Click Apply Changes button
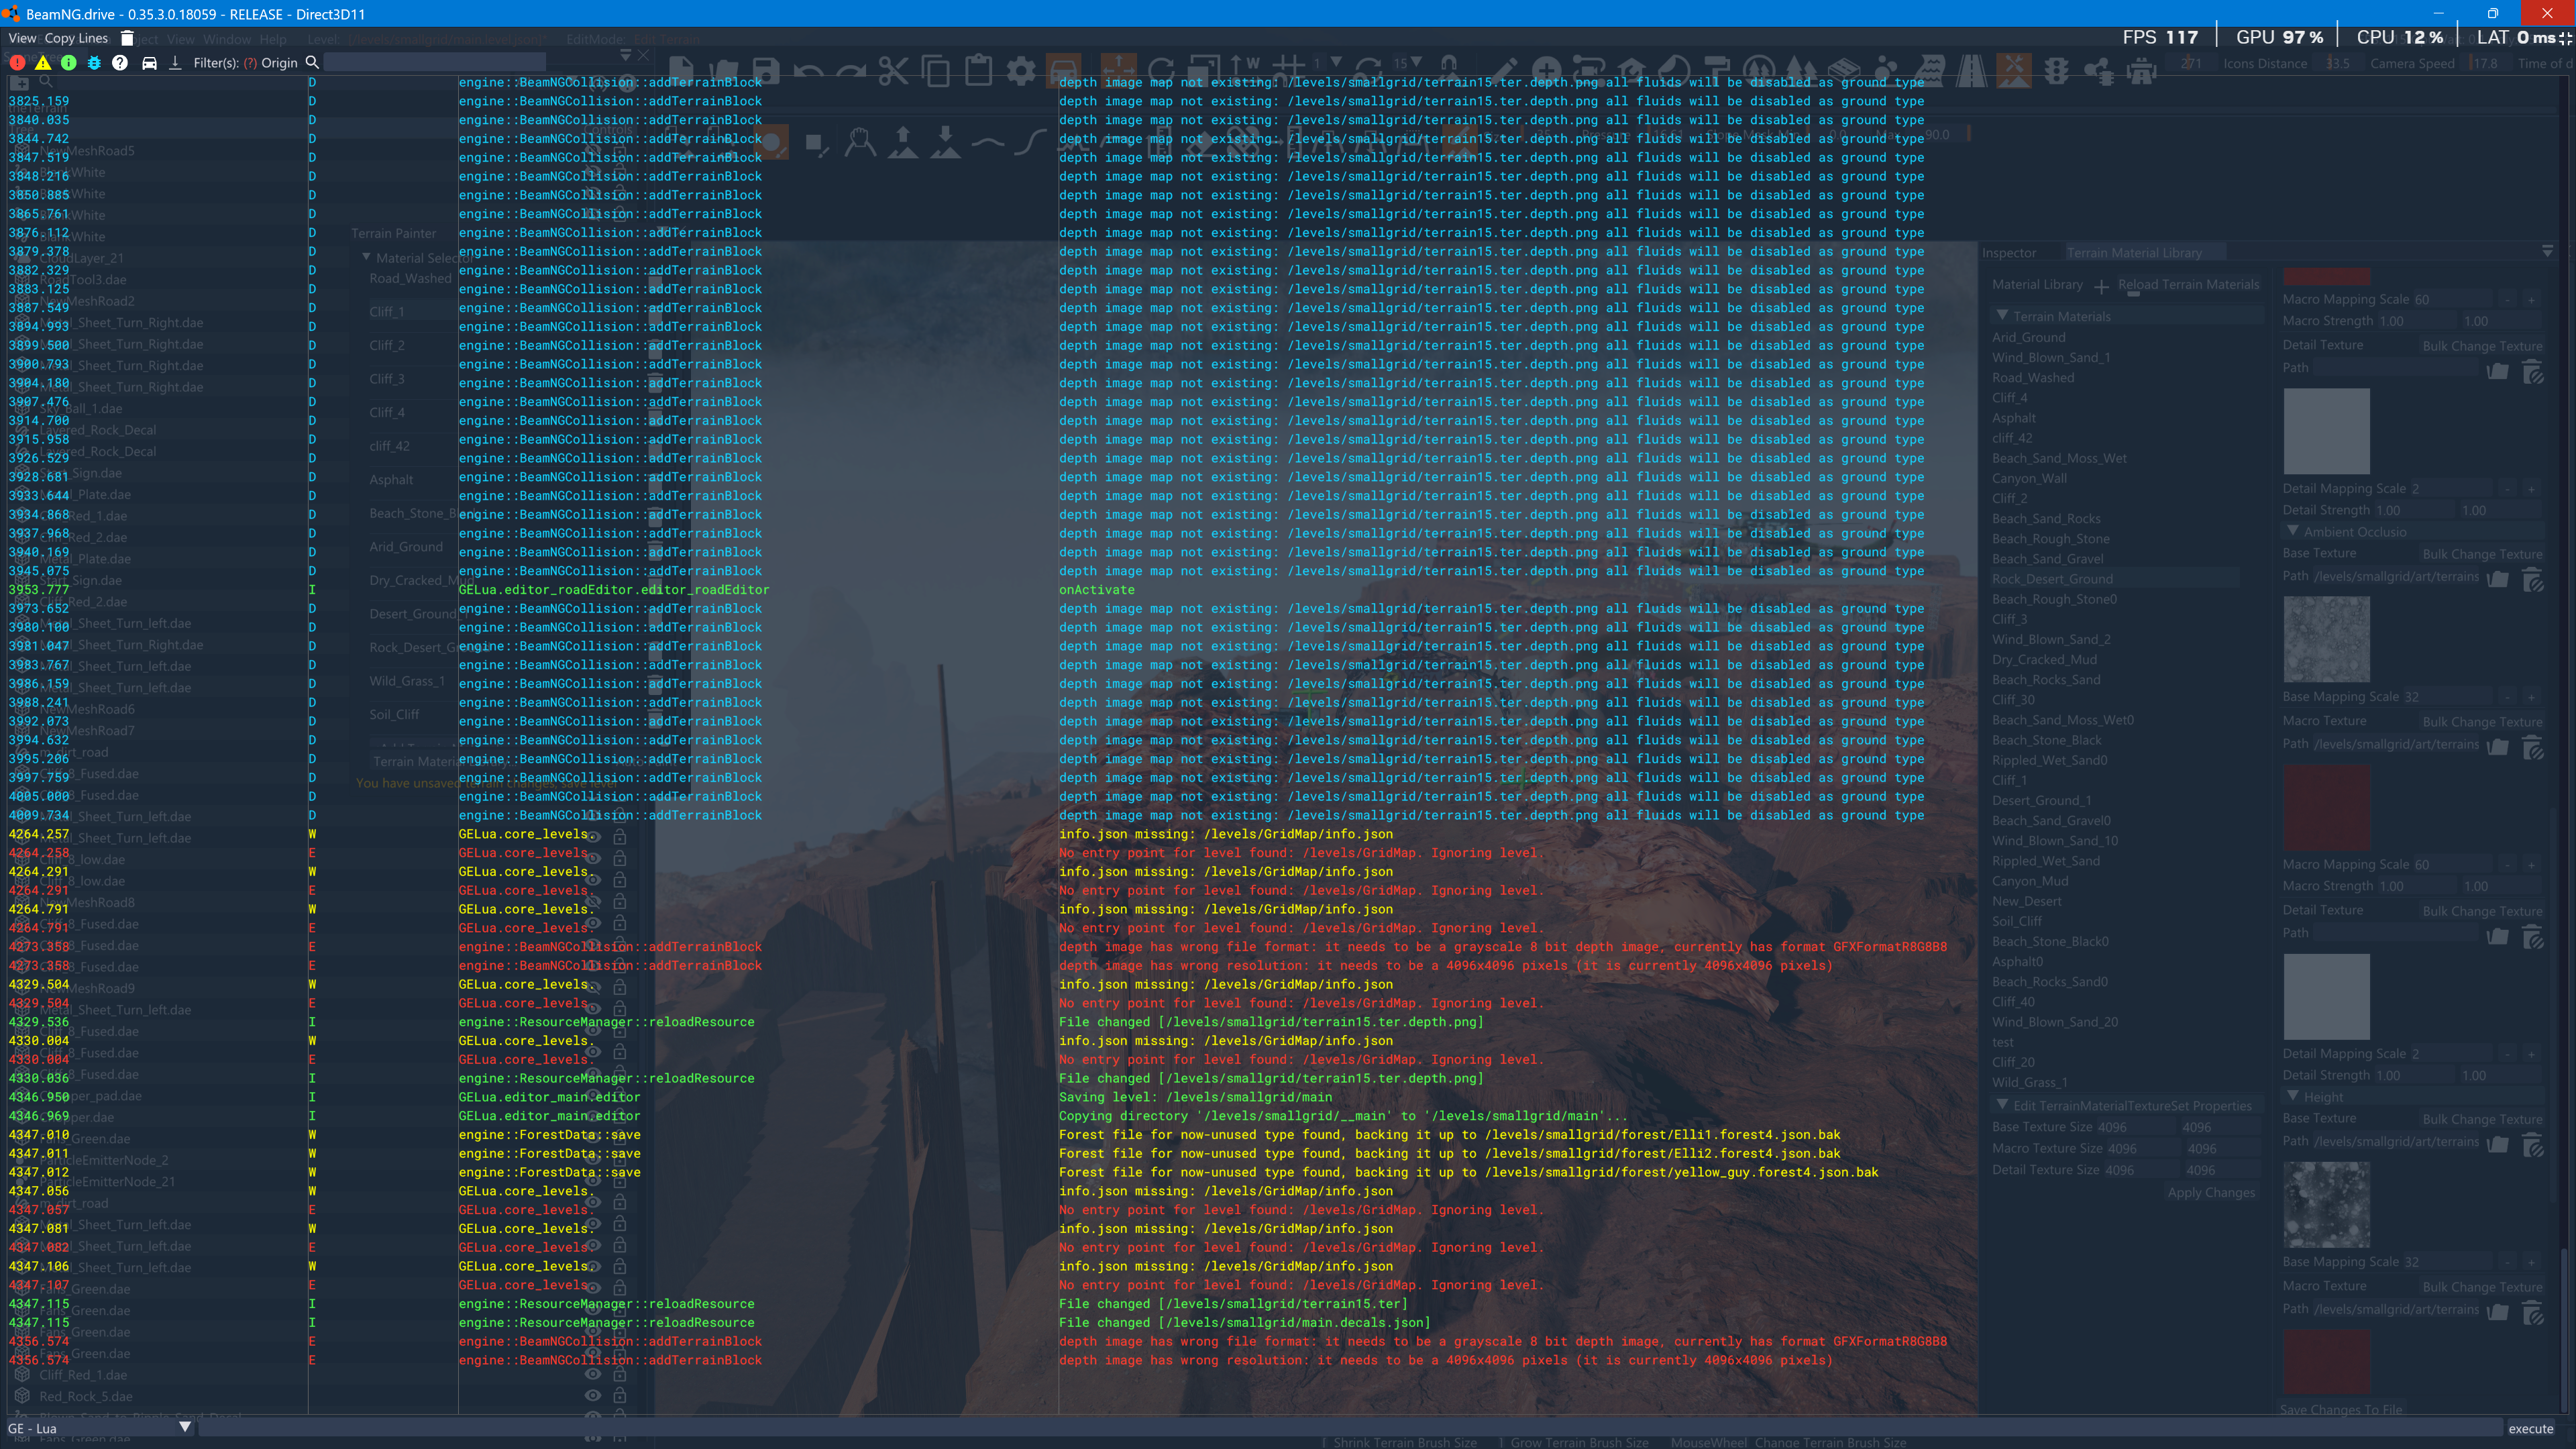This screenshot has width=2576, height=1449. click(2211, 1192)
